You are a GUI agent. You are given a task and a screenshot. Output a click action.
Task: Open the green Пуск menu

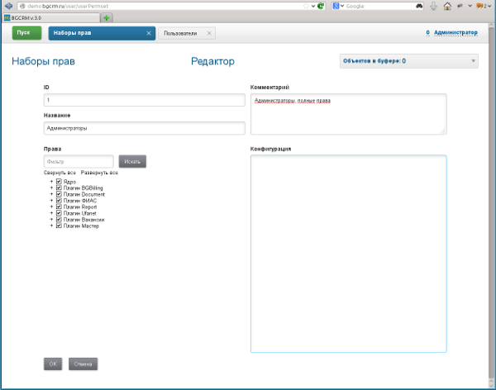coord(24,34)
